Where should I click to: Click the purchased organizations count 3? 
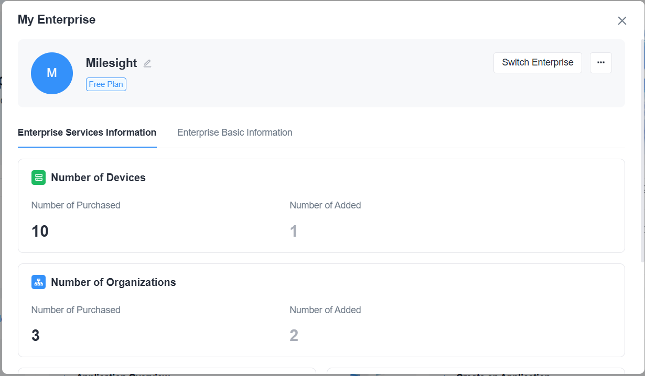point(36,335)
